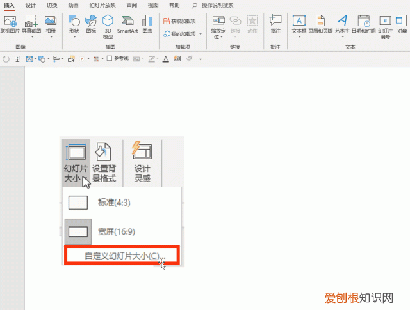Insert a 图表 chart
410x310 pixels.
pyautogui.click(x=147, y=24)
